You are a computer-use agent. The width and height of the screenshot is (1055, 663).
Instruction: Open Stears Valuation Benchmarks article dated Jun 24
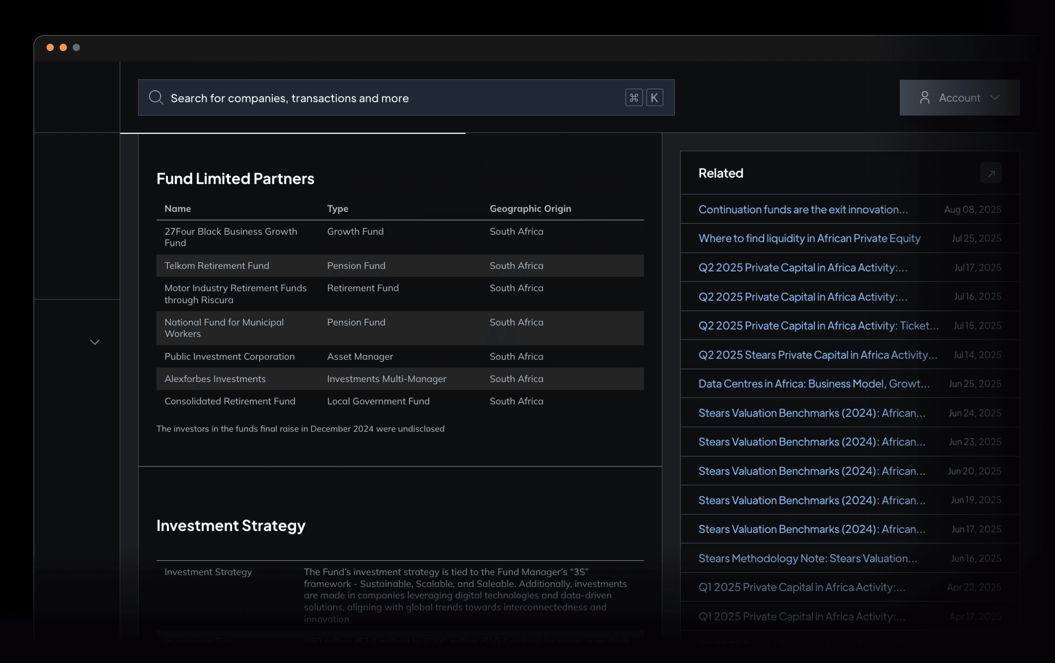812,413
